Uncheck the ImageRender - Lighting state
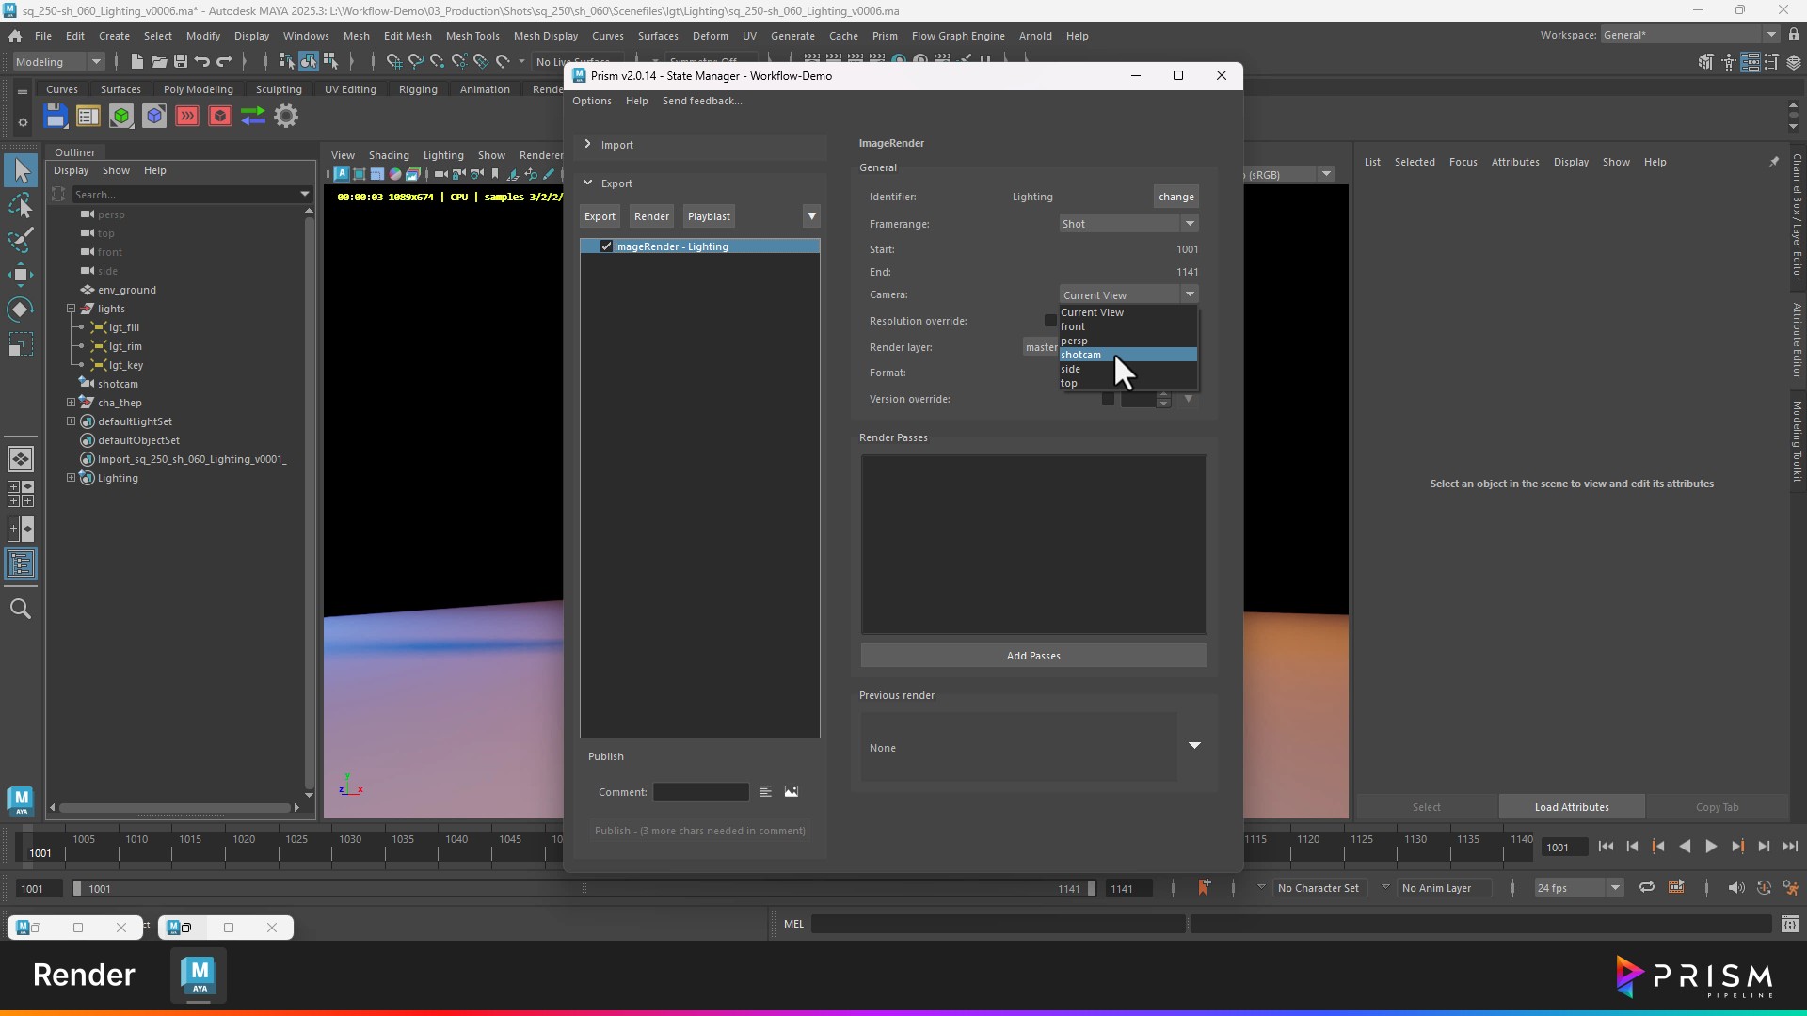The image size is (1807, 1016). click(x=607, y=246)
